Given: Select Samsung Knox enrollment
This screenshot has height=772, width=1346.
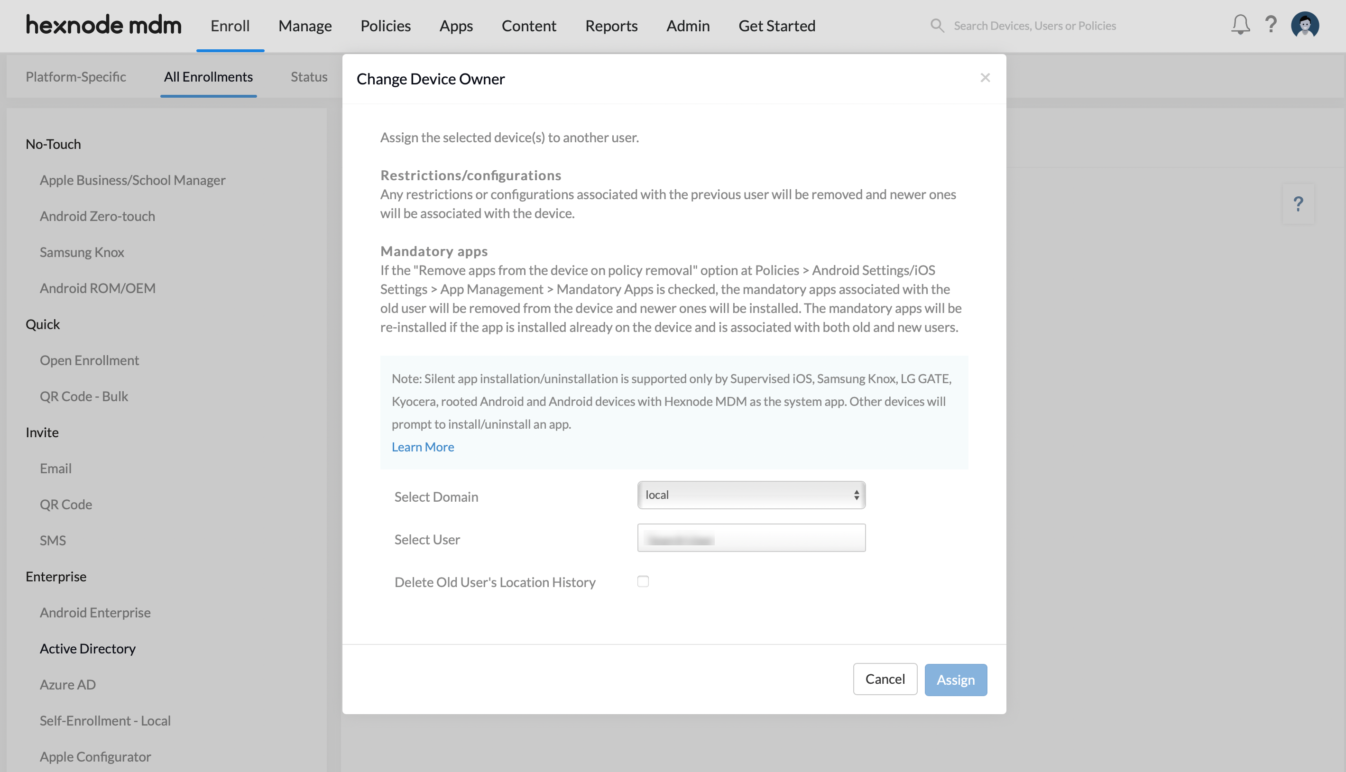Looking at the screenshot, I should point(82,252).
